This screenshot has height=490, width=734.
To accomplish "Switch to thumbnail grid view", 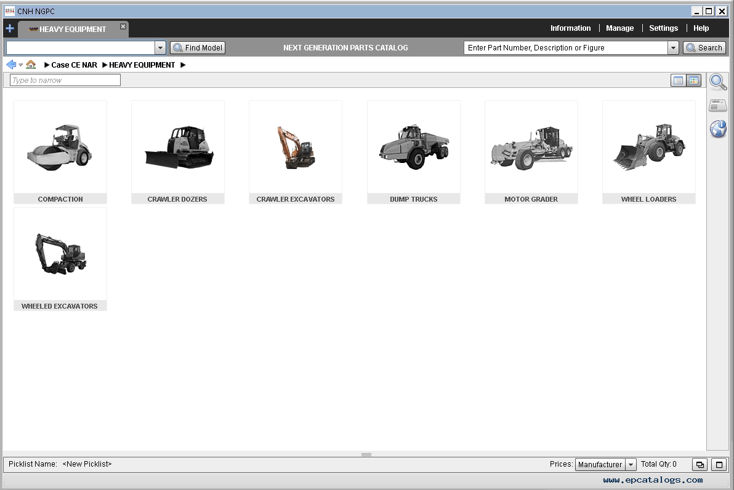I will point(694,81).
